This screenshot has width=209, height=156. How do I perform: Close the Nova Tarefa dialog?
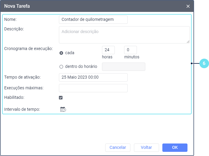[x=188, y=6]
